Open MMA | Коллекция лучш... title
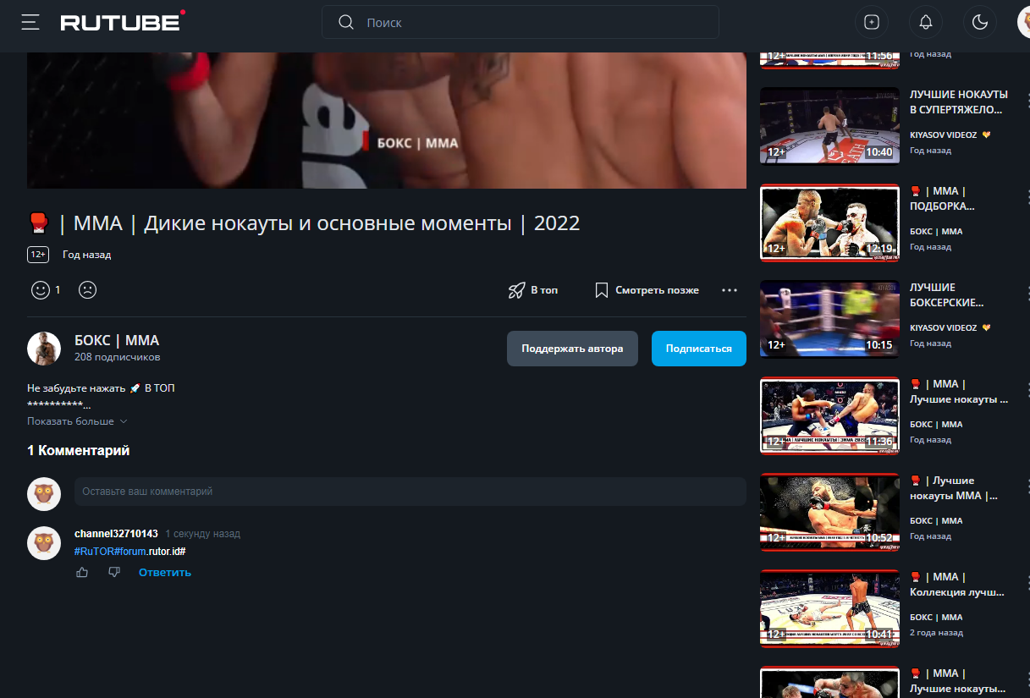Screen dimensions: 1030x698 click(956, 584)
